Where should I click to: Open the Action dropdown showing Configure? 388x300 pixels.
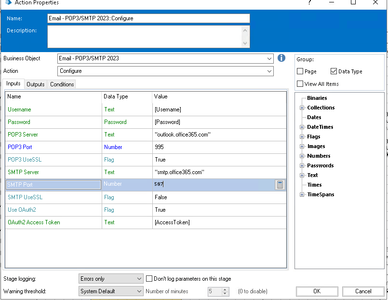tap(269, 71)
